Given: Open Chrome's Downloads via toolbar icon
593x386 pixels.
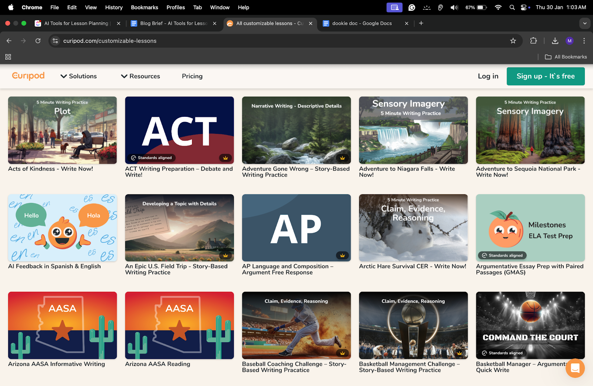Looking at the screenshot, I should [555, 41].
